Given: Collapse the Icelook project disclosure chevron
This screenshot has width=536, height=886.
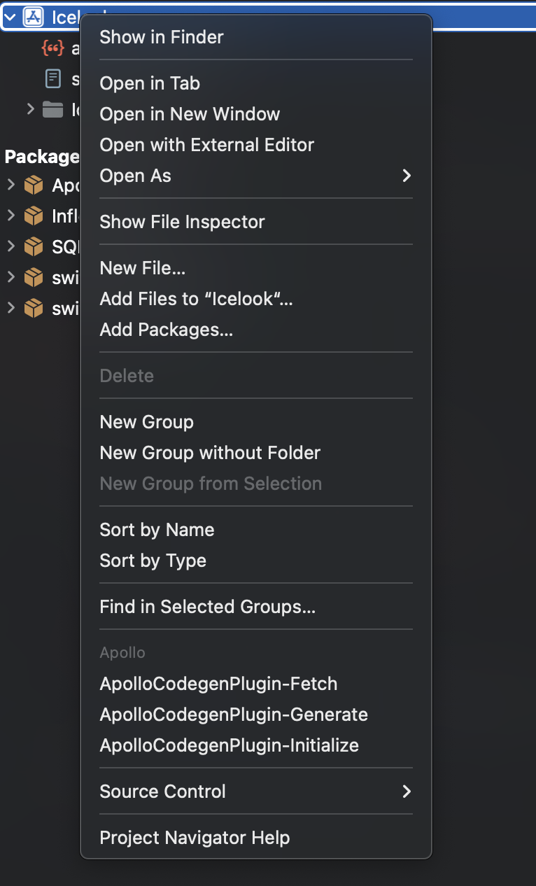Looking at the screenshot, I should pyautogui.click(x=10, y=17).
